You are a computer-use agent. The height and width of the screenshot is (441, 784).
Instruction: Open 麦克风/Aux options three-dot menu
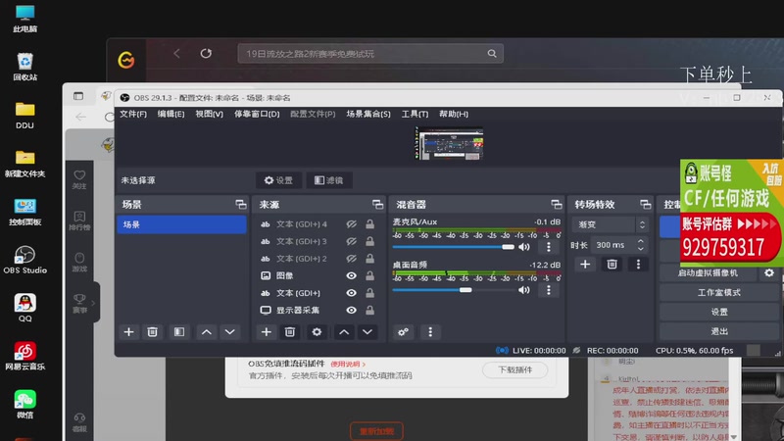click(549, 247)
